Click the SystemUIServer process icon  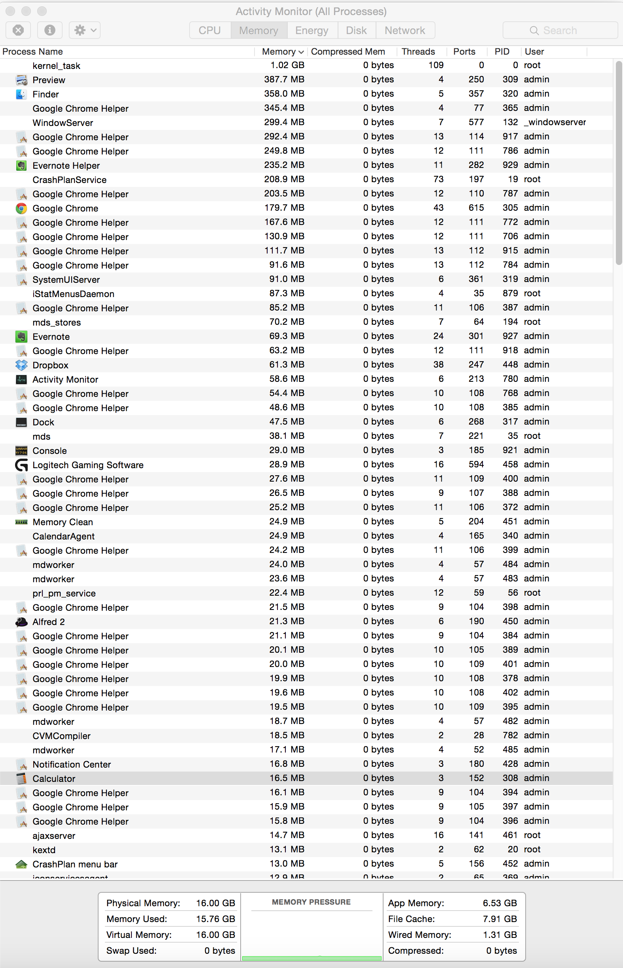pos(21,280)
